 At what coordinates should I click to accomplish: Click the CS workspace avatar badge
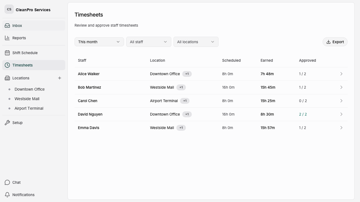point(9,9)
